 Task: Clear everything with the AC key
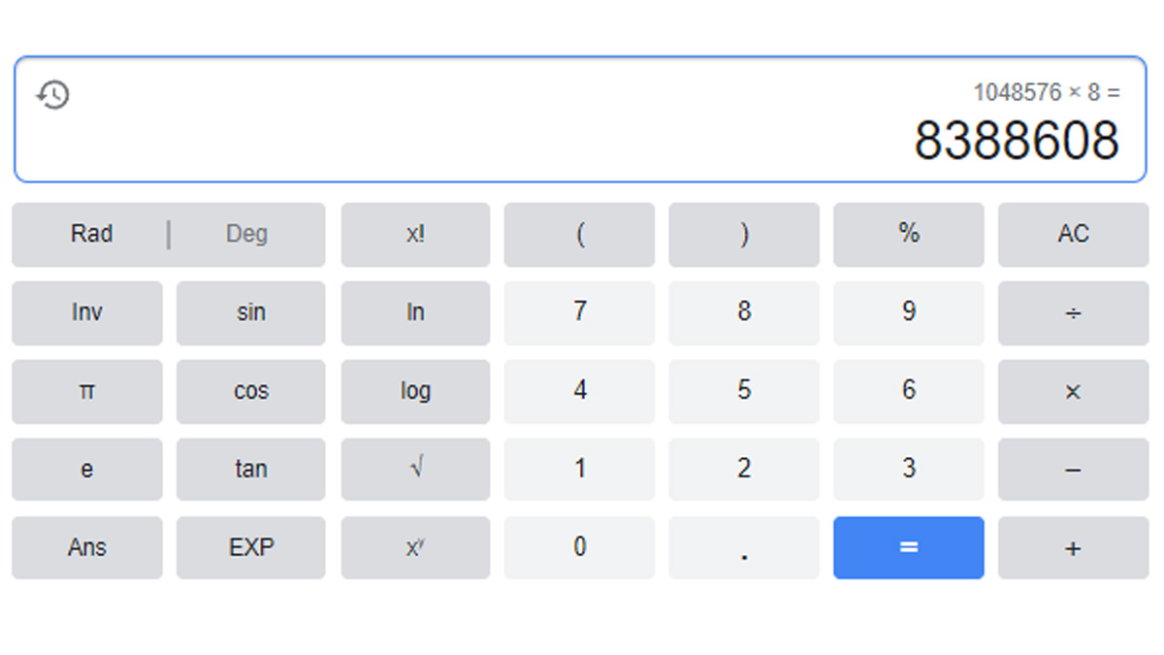(x=1073, y=234)
